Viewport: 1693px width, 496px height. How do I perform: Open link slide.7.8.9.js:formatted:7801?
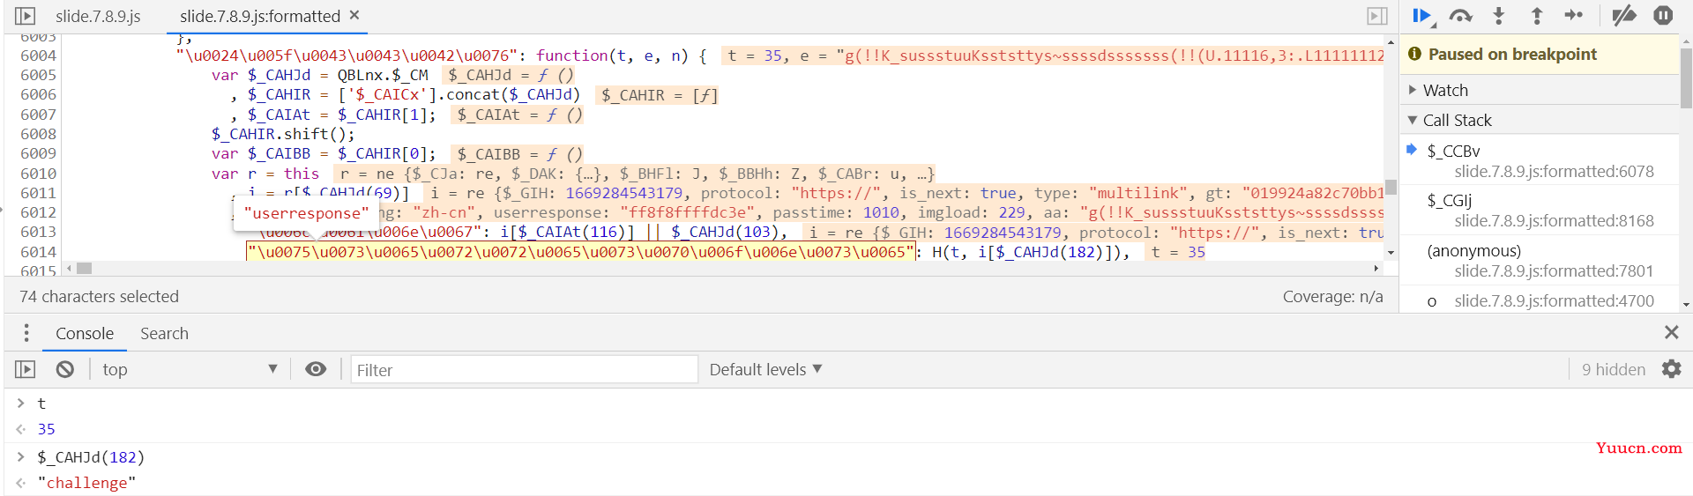tap(1554, 270)
